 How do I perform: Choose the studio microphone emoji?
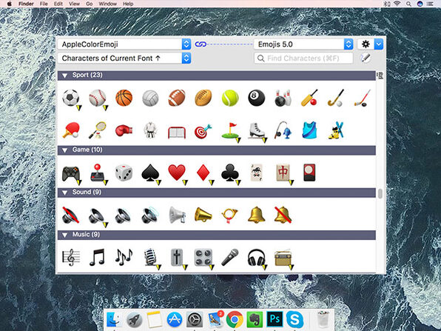150,257
